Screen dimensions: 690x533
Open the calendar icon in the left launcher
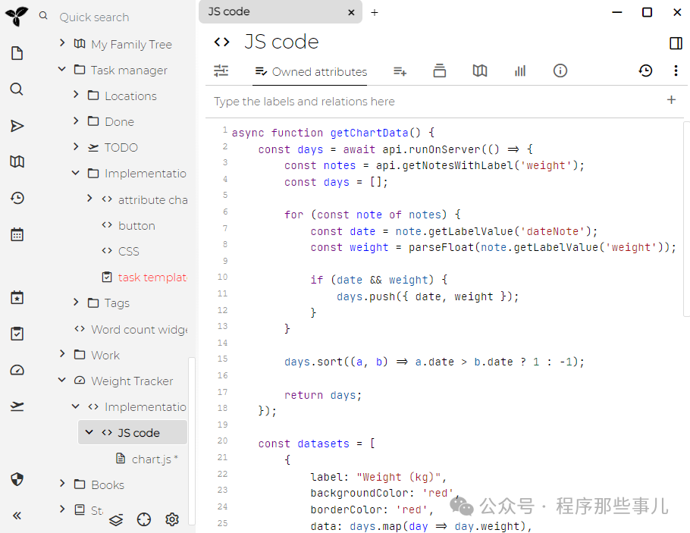[17, 235]
